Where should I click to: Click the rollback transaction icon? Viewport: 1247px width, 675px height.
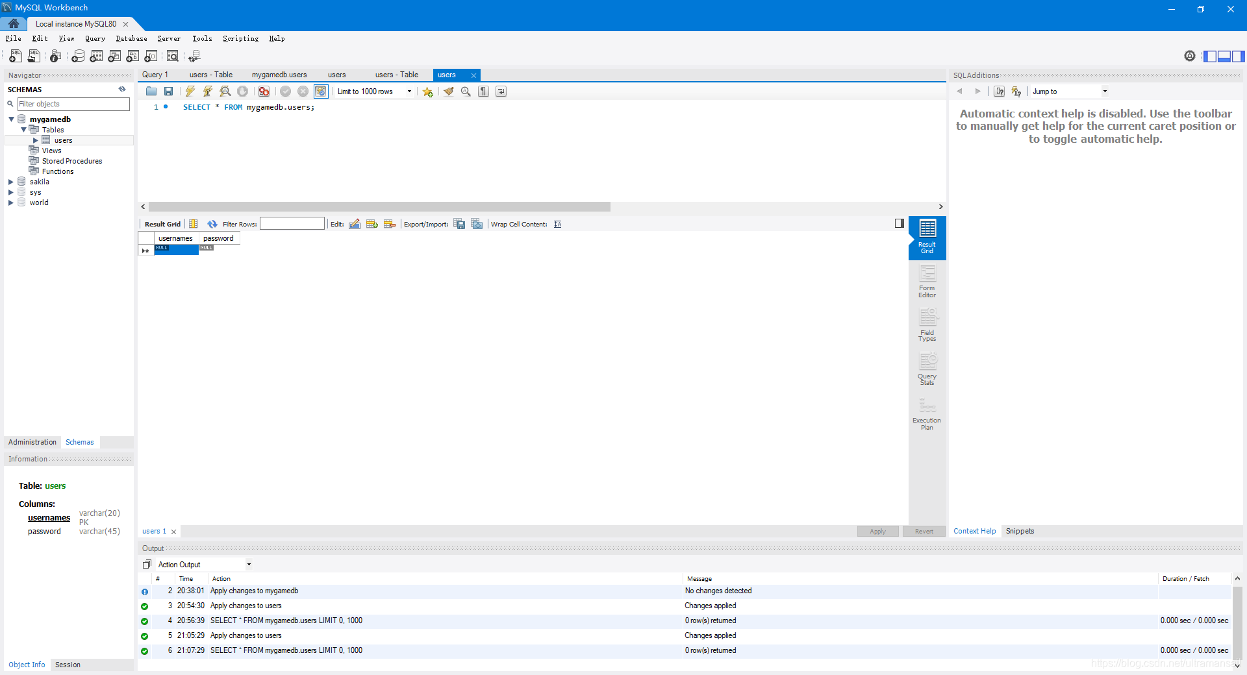tap(303, 92)
